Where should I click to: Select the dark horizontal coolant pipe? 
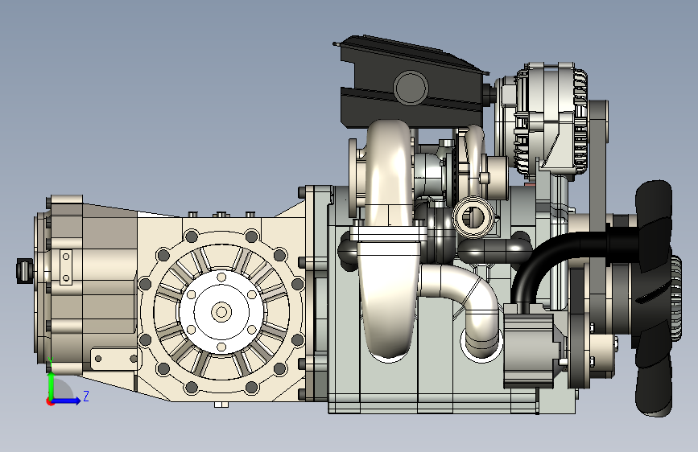click(495, 250)
